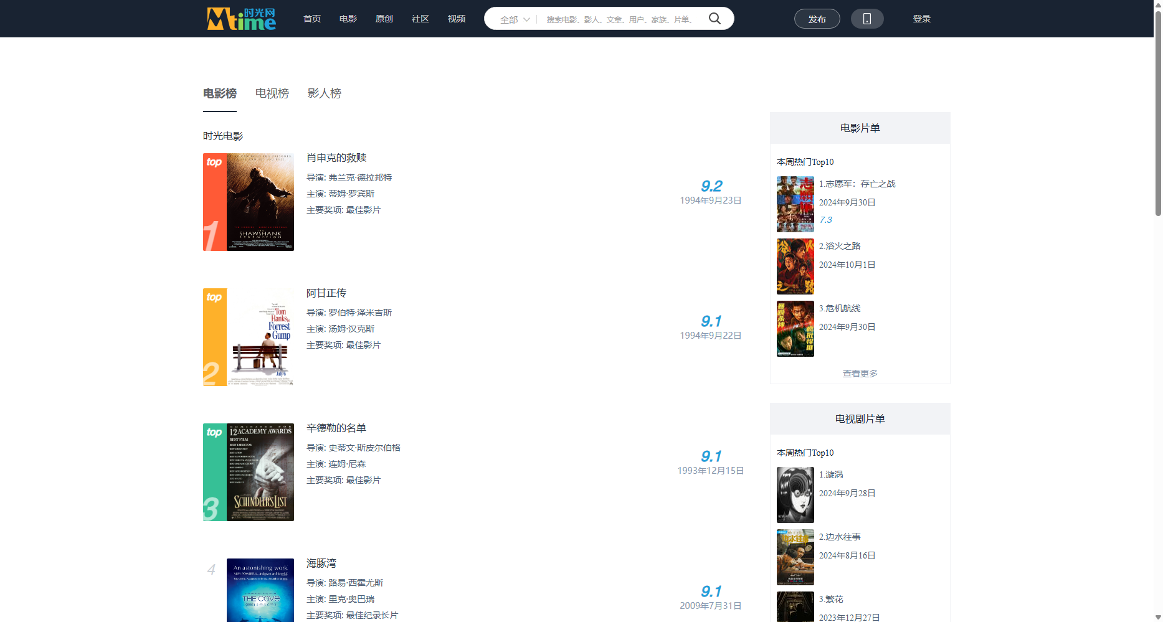
Task: Click sidebar title 2.浴火之路
Action: click(840, 246)
